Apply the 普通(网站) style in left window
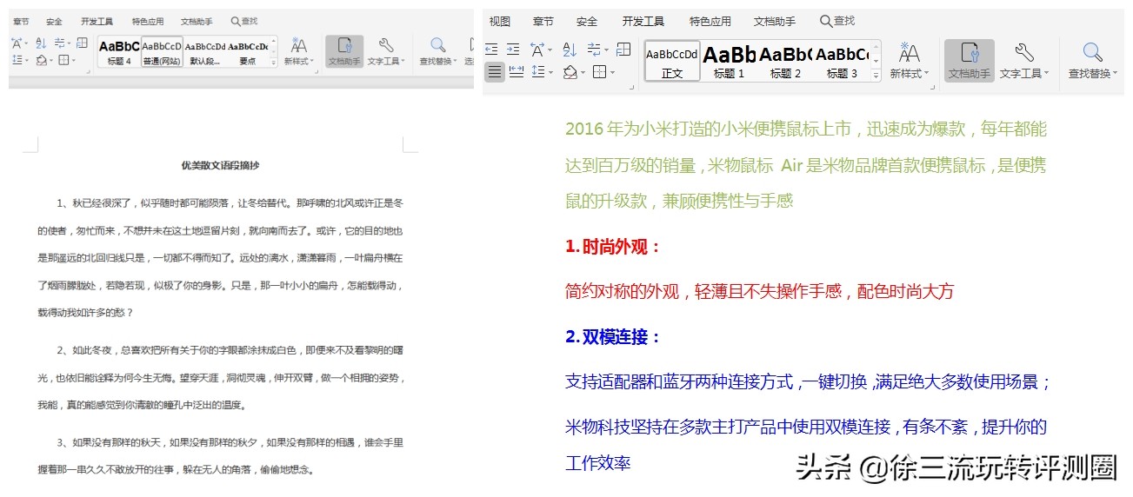Viewport: 1133px width, 497px height. click(162, 51)
